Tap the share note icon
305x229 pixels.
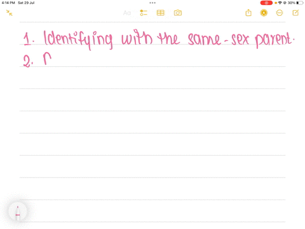pos(248,13)
